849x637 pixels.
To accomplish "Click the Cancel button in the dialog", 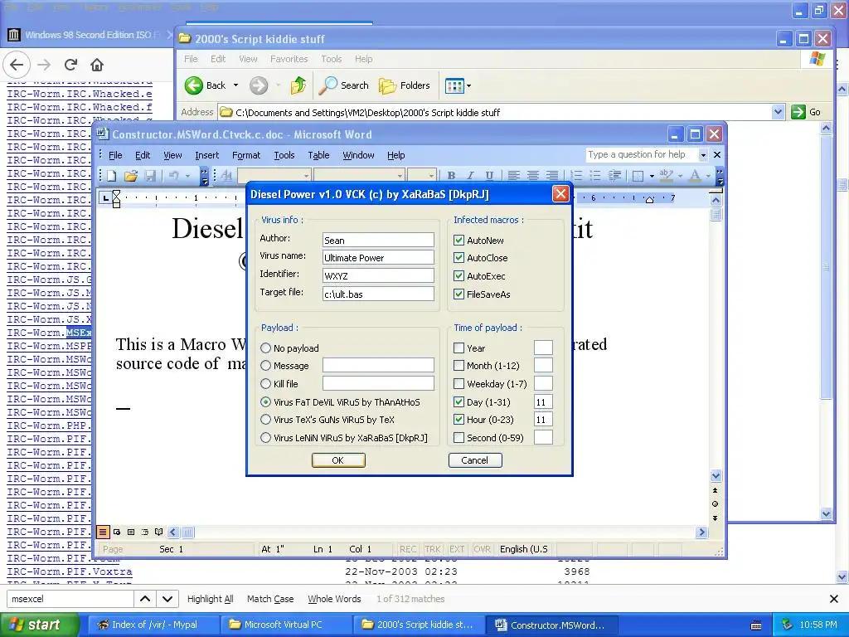I will [475, 460].
